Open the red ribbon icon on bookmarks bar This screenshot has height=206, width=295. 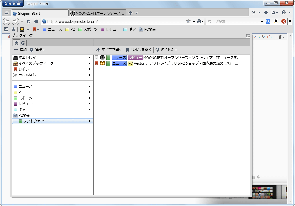(34, 29)
